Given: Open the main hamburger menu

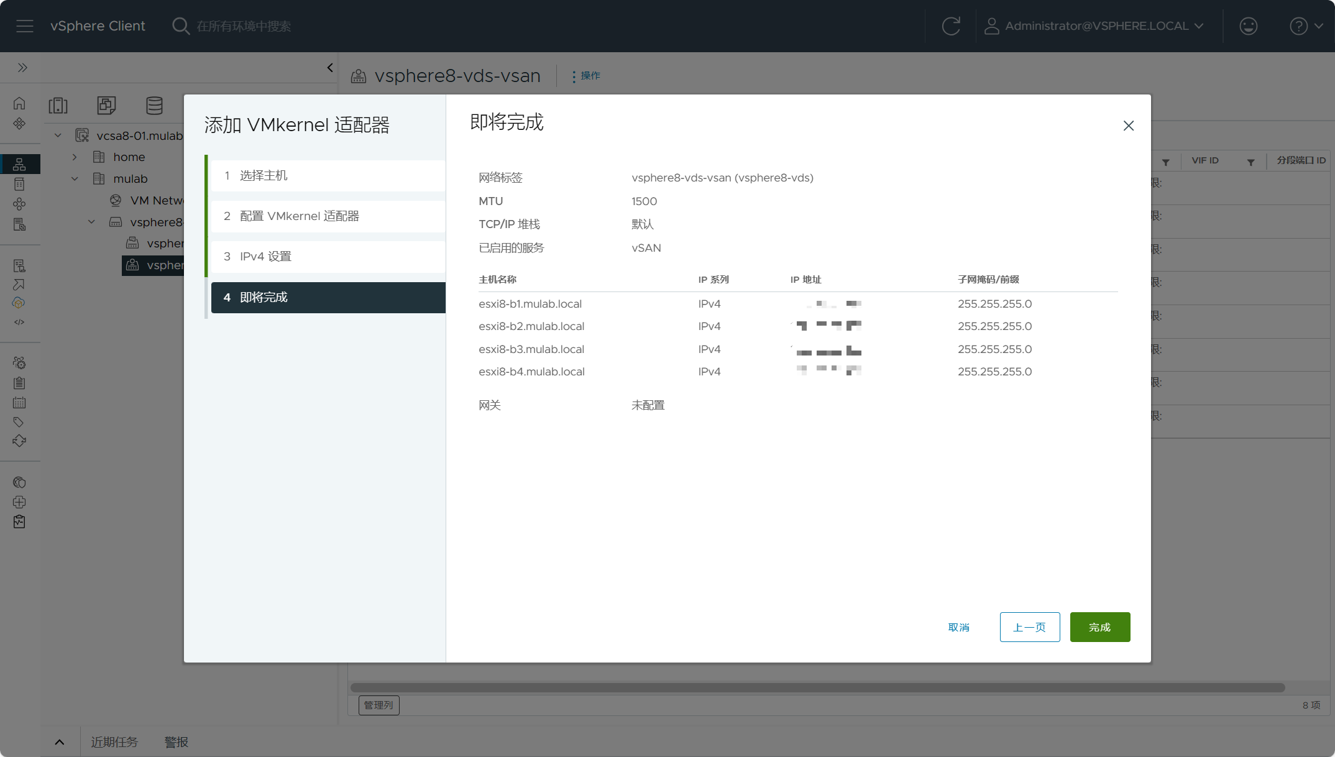Looking at the screenshot, I should click(x=25, y=26).
